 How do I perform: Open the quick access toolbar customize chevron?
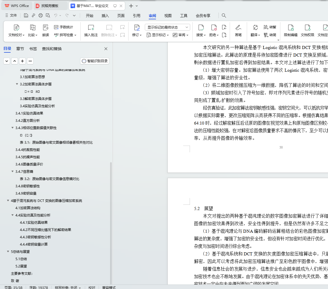pos(74,15)
